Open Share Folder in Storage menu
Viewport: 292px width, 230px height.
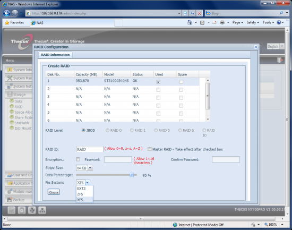pos(21,117)
